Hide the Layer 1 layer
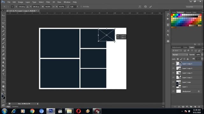This screenshot has height=114, width=204. pos(173,87)
